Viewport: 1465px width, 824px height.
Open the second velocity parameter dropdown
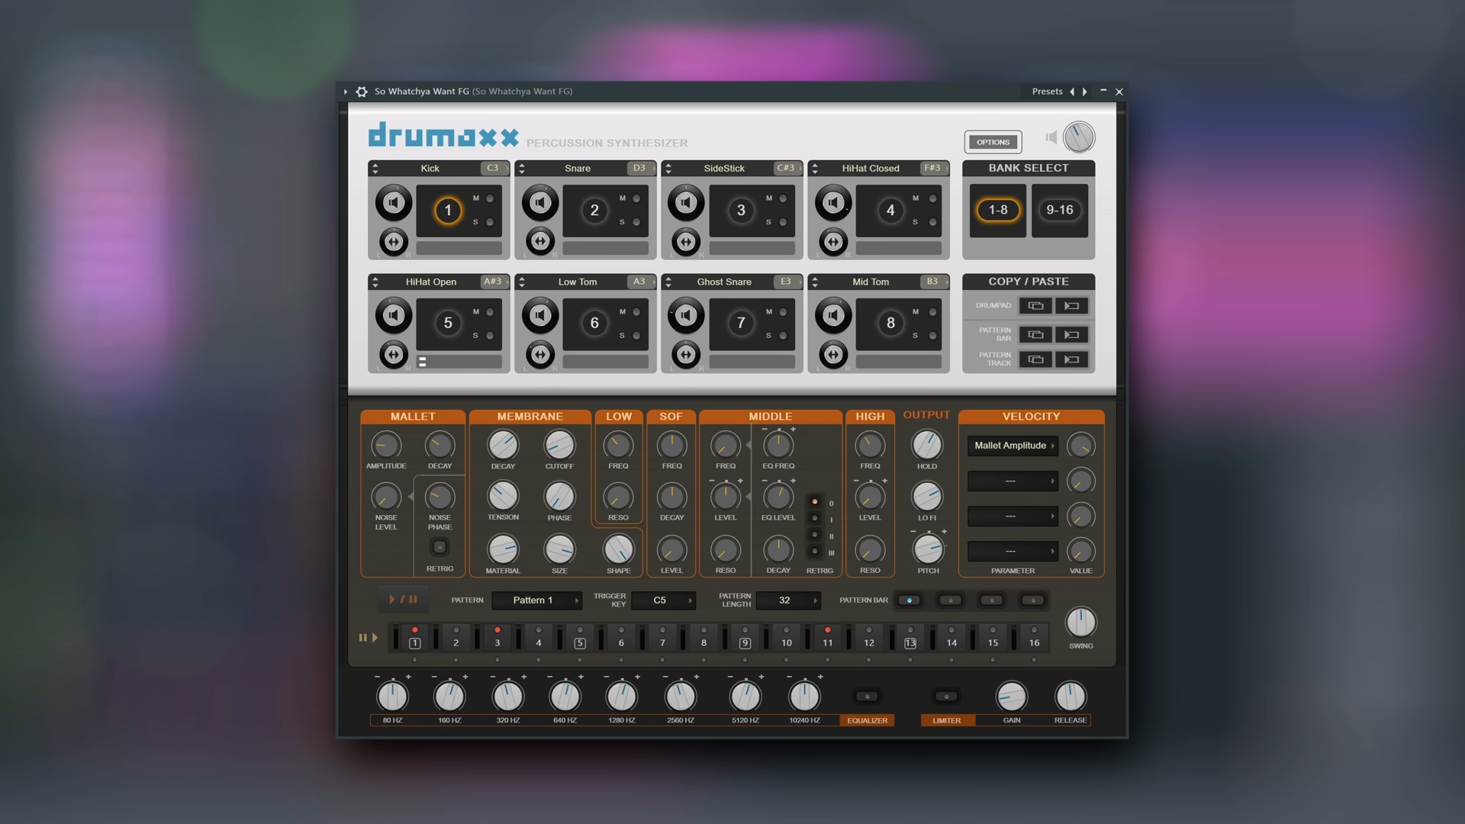click(1013, 481)
